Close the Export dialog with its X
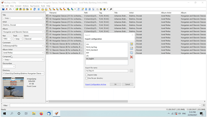 click(132, 35)
